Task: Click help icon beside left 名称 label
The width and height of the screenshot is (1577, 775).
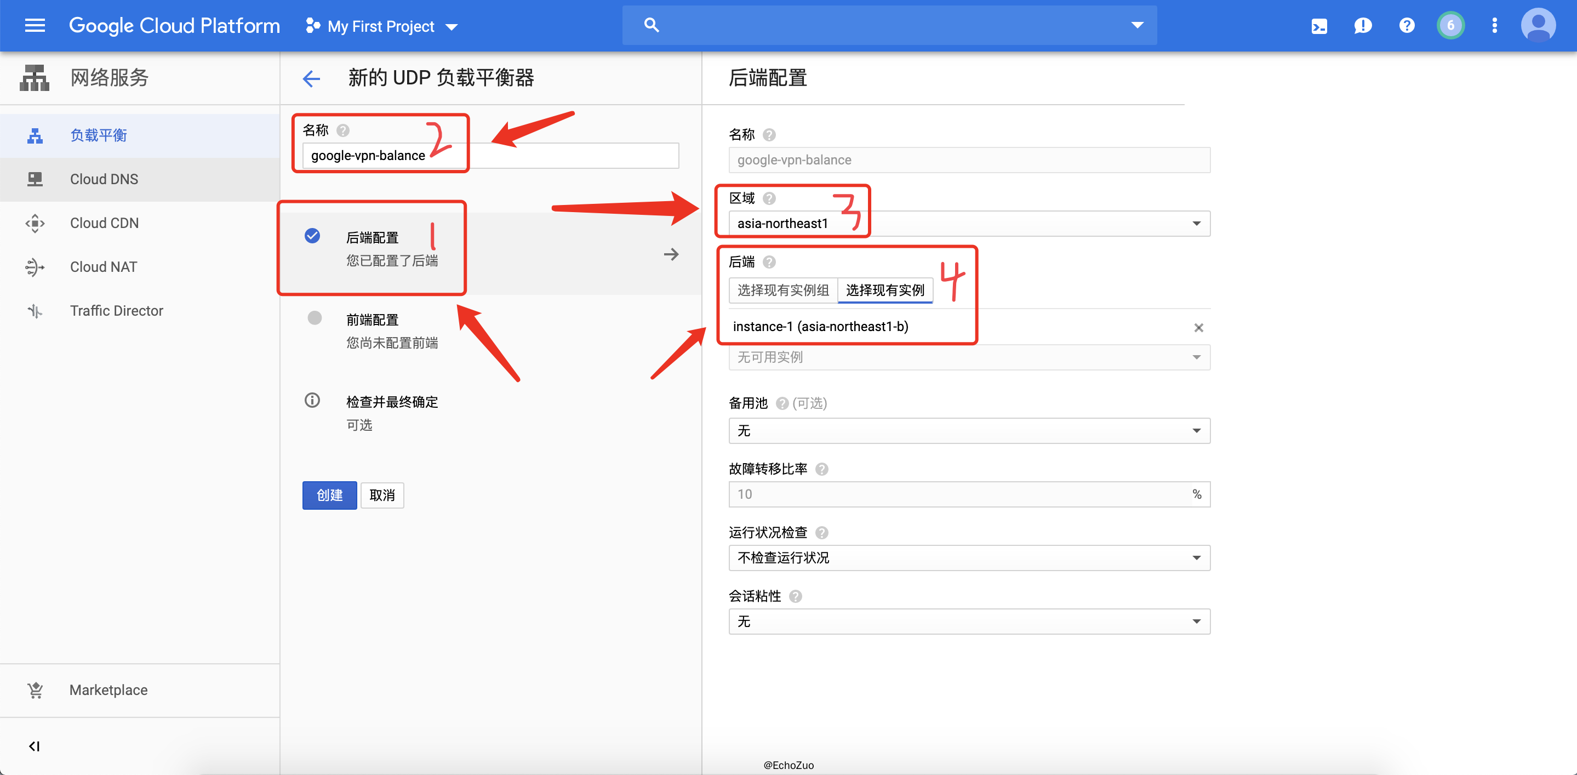Action: pos(343,130)
